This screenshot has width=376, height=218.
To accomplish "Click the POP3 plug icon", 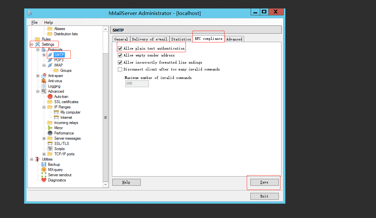I will tap(50, 60).
